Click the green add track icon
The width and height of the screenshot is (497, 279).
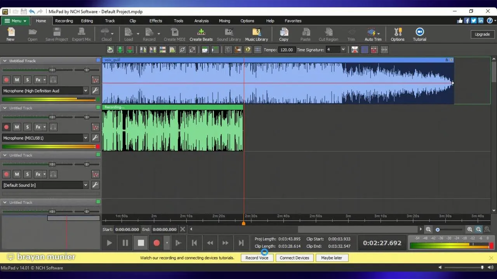[120, 50]
